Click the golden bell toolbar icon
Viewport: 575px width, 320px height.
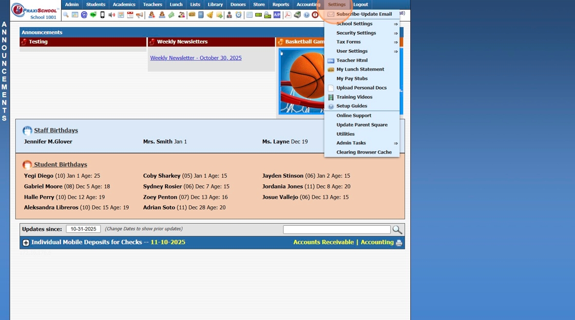tap(210, 15)
